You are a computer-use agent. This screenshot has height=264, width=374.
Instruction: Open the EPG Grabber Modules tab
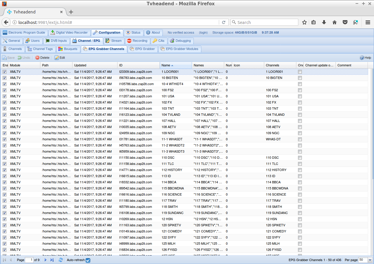point(180,49)
